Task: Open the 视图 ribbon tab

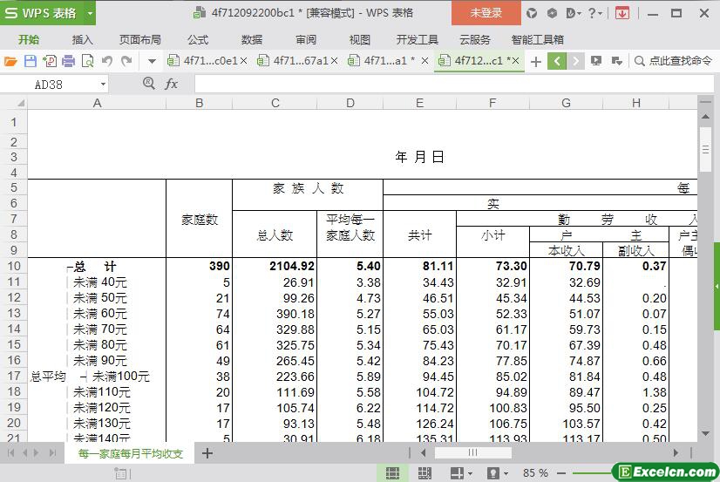Action: click(x=359, y=40)
